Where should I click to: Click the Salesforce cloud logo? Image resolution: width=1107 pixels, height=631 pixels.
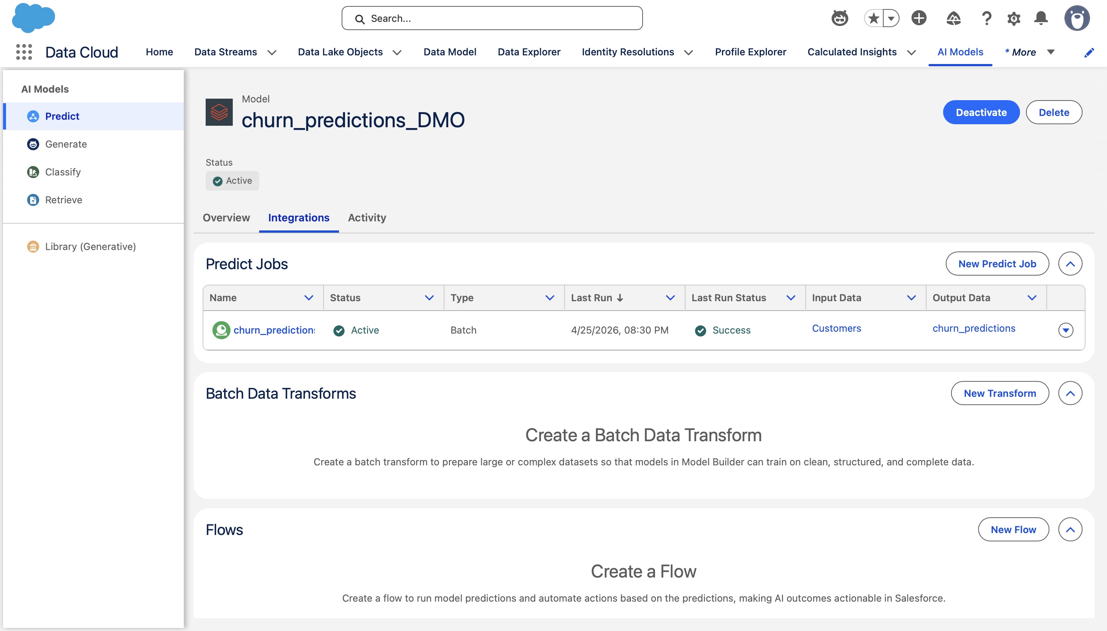[x=34, y=18]
